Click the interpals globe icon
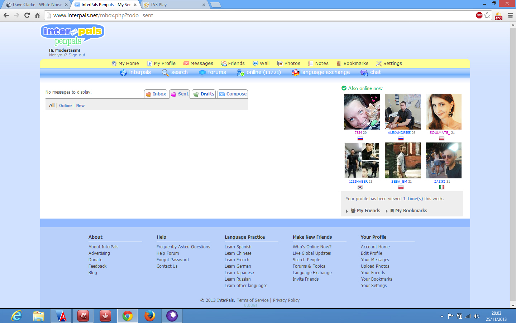The height and width of the screenshot is (323, 516). pyautogui.click(x=123, y=72)
